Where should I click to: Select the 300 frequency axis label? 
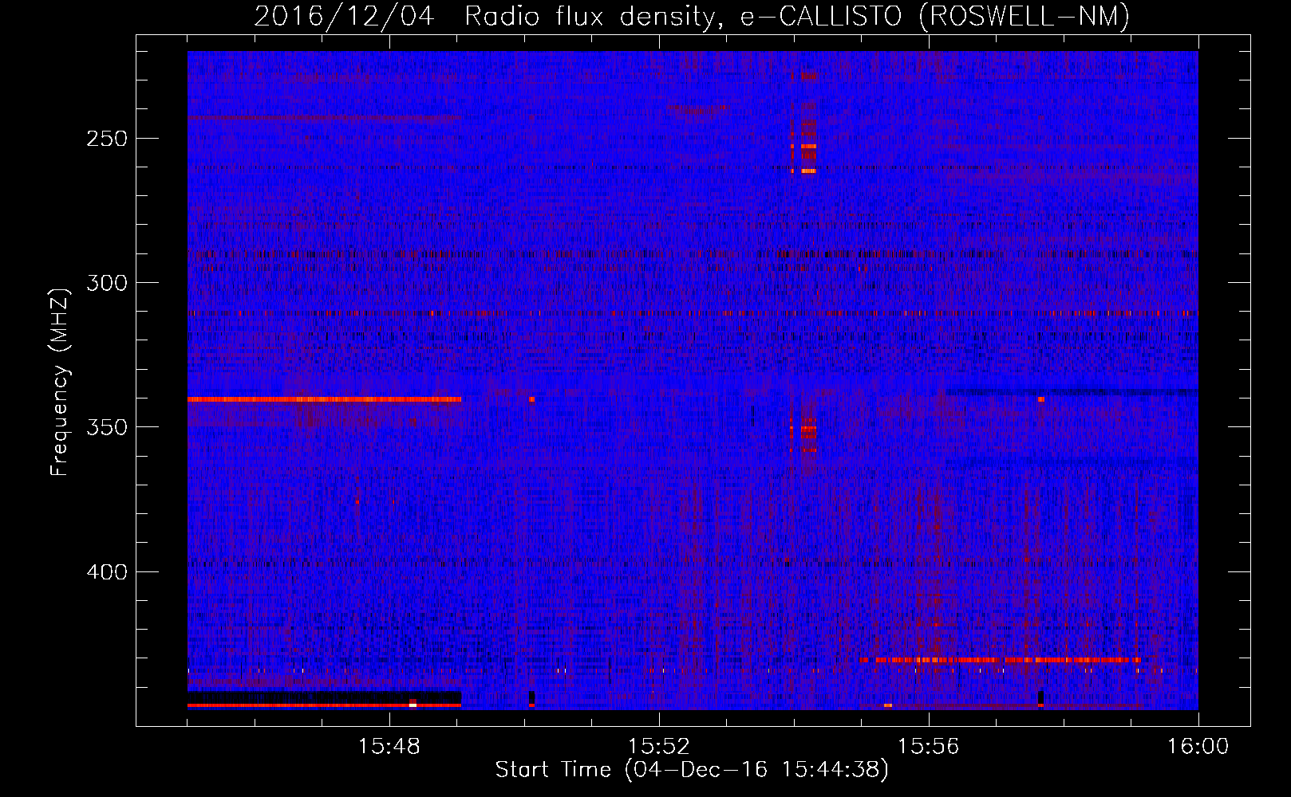pyautogui.click(x=107, y=283)
